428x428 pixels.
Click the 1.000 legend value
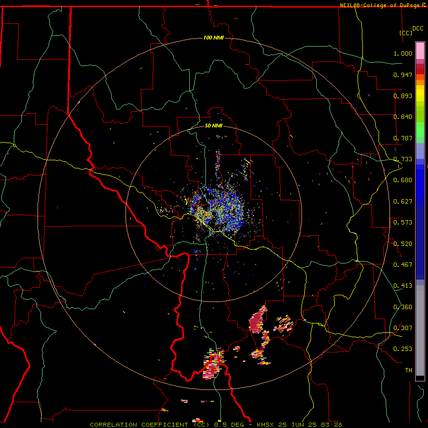[x=403, y=53]
